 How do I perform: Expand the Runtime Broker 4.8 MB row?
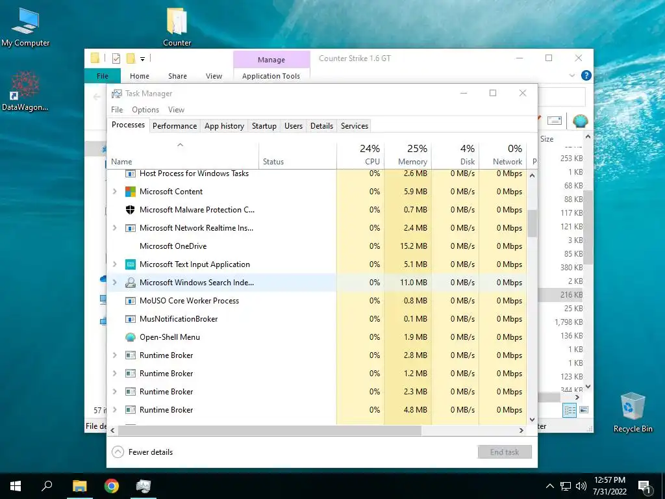pos(114,410)
